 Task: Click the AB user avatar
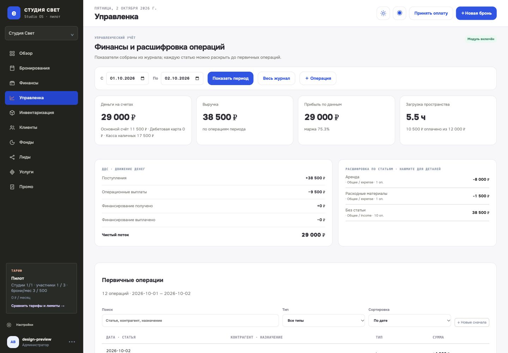pyautogui.click(x=13, y=342)
